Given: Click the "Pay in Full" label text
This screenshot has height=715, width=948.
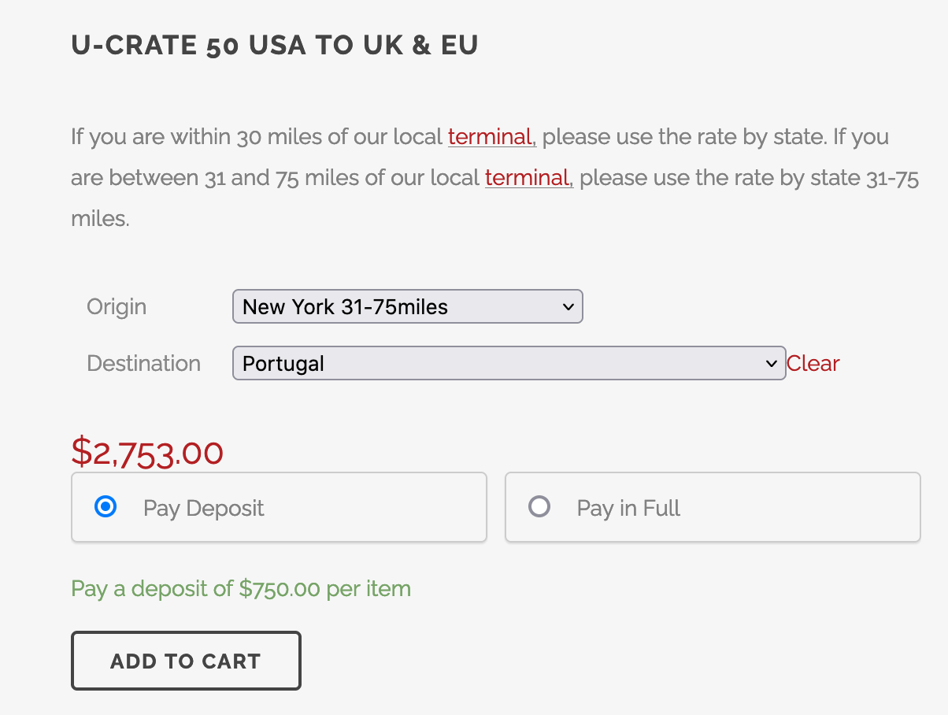Looking at the screenshot, I should [x=628, y=509].
